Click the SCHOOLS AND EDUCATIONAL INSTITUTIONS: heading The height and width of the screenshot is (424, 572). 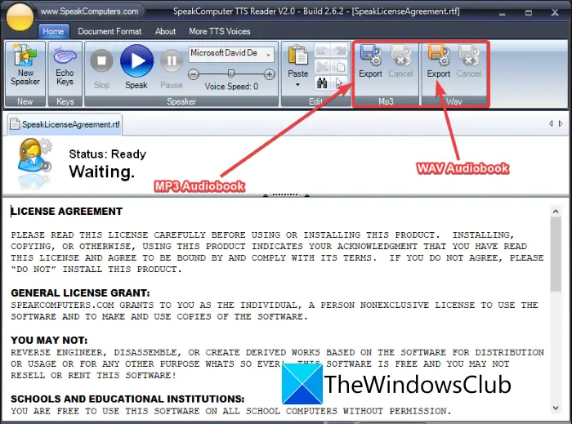[x=127, y=399]
